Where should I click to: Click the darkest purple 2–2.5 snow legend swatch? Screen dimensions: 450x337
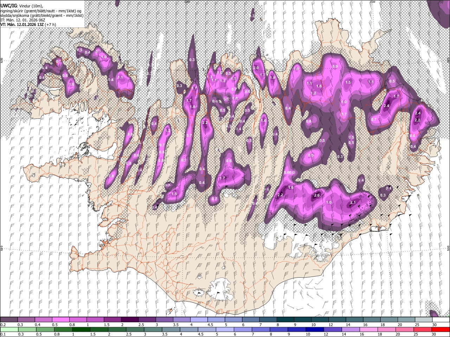tap(130, 320)
